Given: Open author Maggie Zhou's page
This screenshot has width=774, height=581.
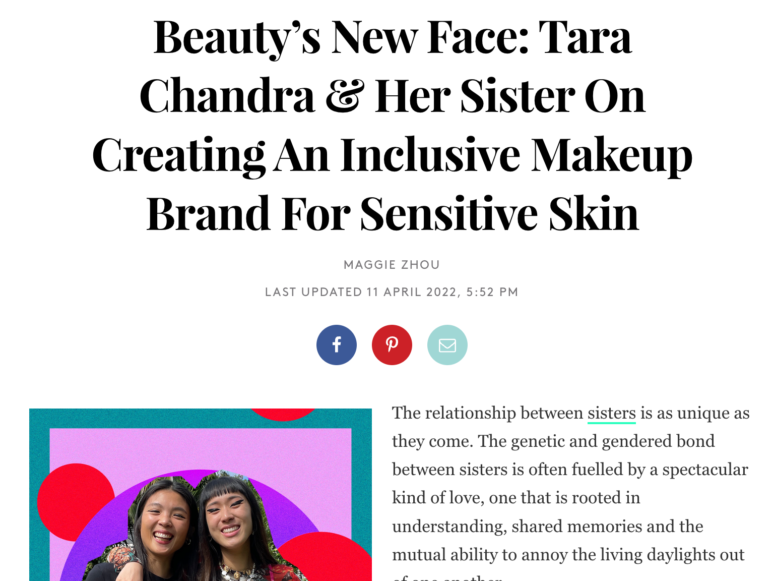Looking at the screenshot, I should click(392, 265).
